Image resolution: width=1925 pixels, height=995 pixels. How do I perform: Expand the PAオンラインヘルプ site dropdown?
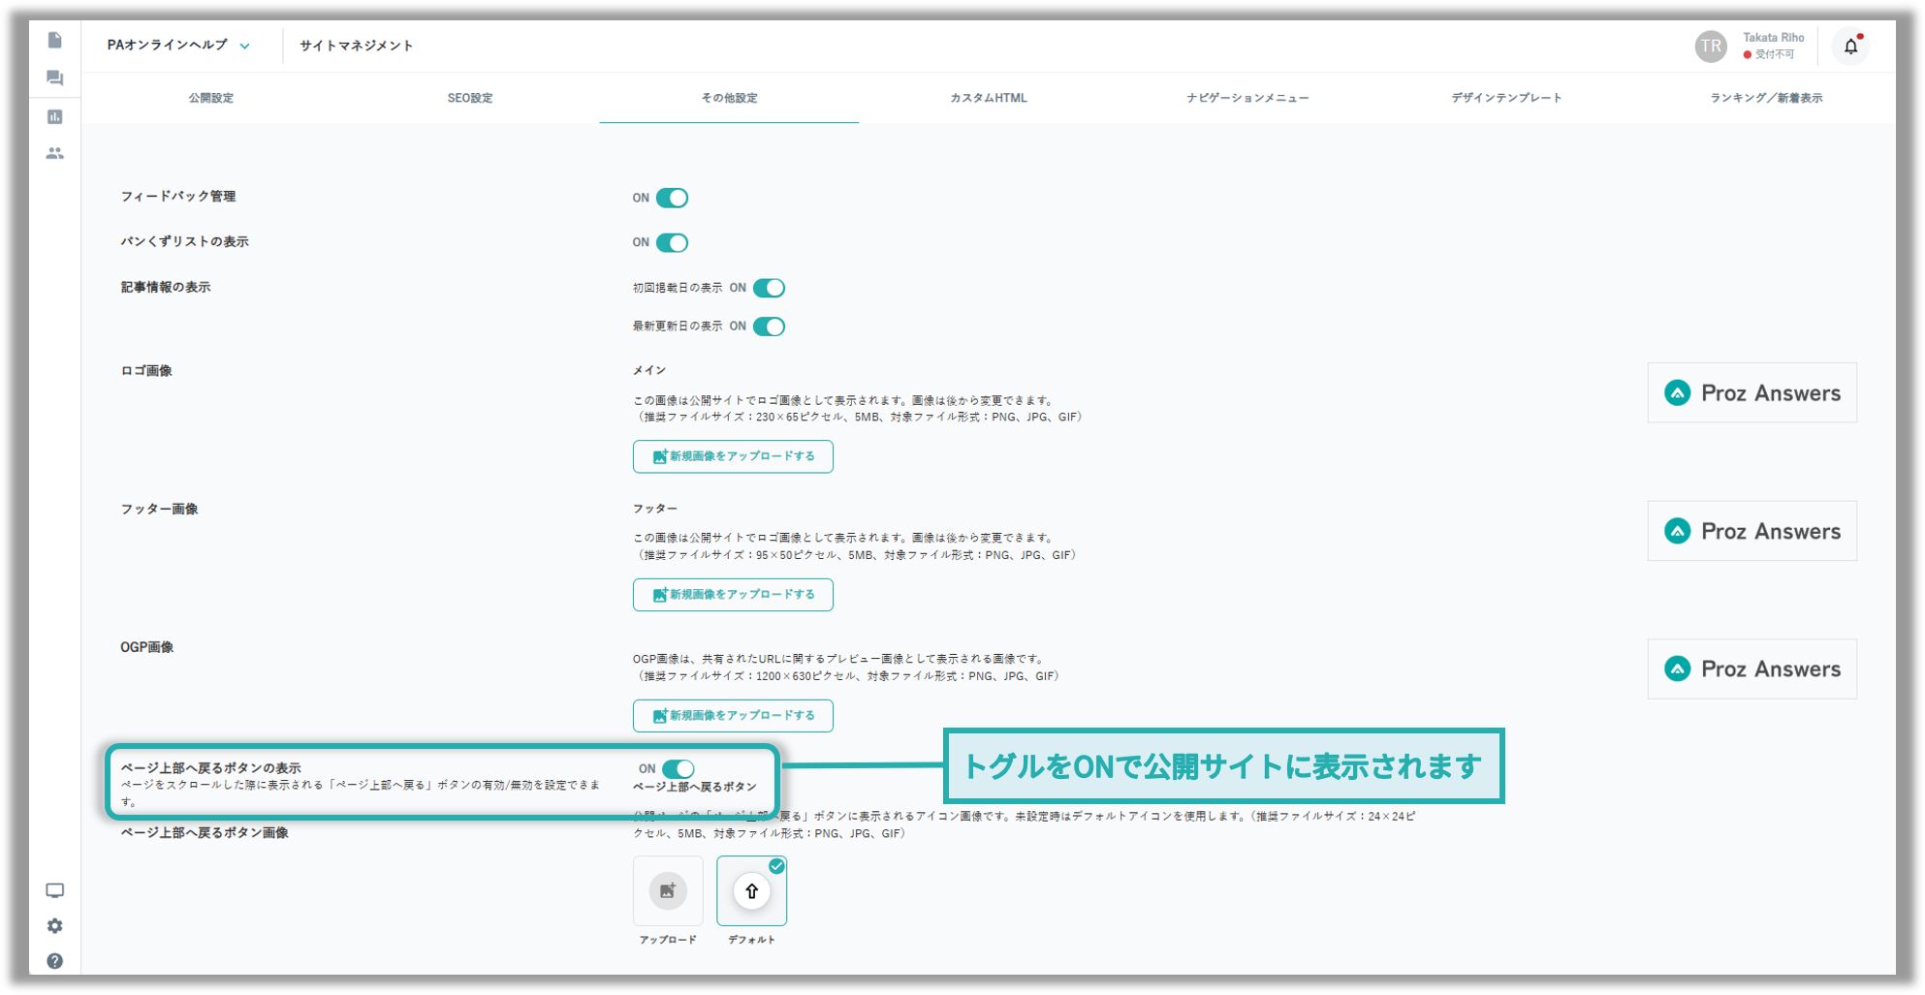point(178,46)
